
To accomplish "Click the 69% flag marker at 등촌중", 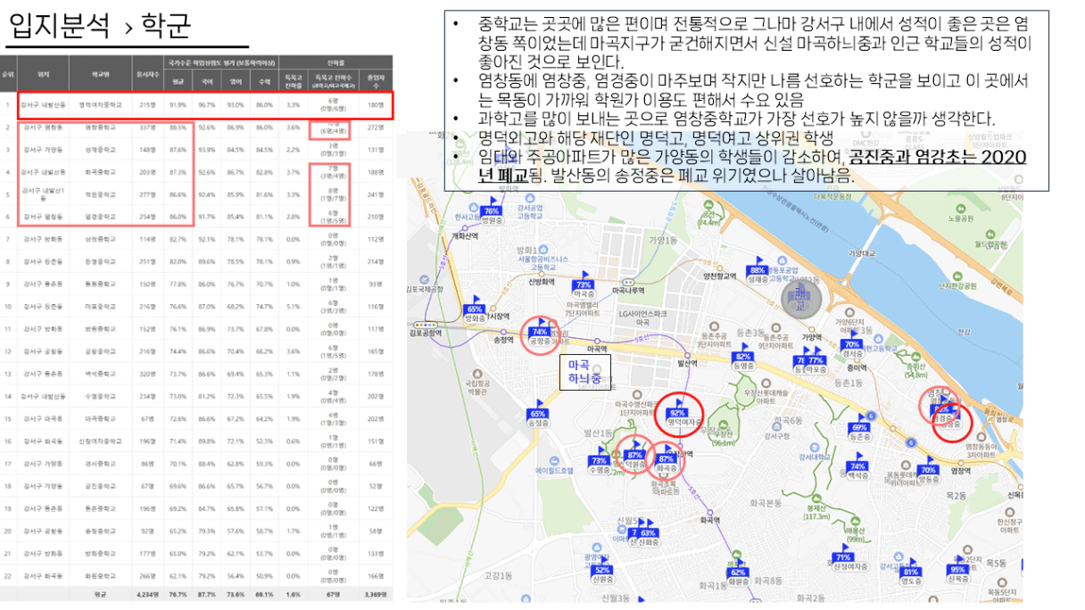I will (859, 427).
